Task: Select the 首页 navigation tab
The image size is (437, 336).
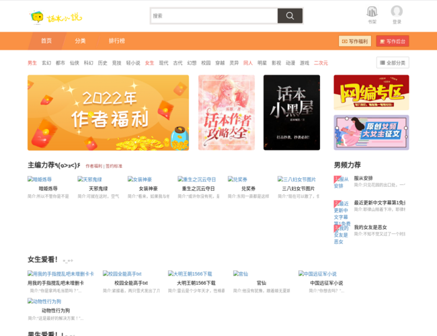Action: (x=46, y=41)
